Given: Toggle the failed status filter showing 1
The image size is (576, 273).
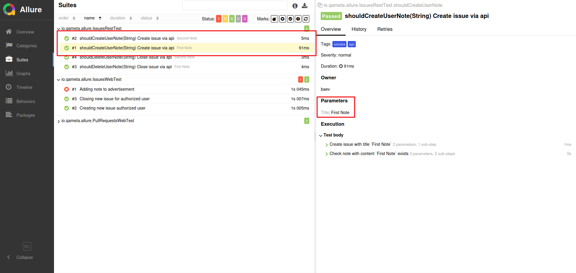Looking at the screenshot, I should coord(219,19).
